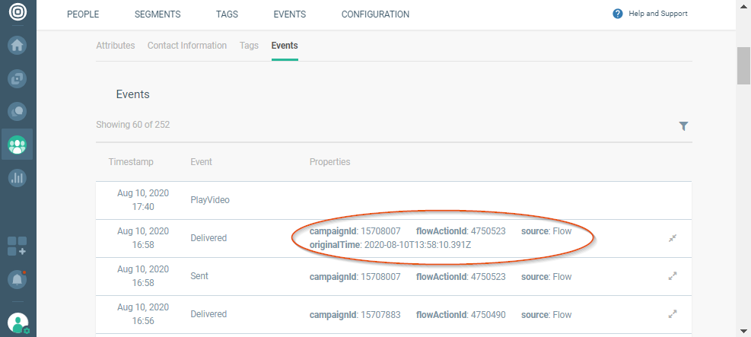
Task: Switch to the Contact Information tab
Action: pyautogui.click(x=187, y=46)
